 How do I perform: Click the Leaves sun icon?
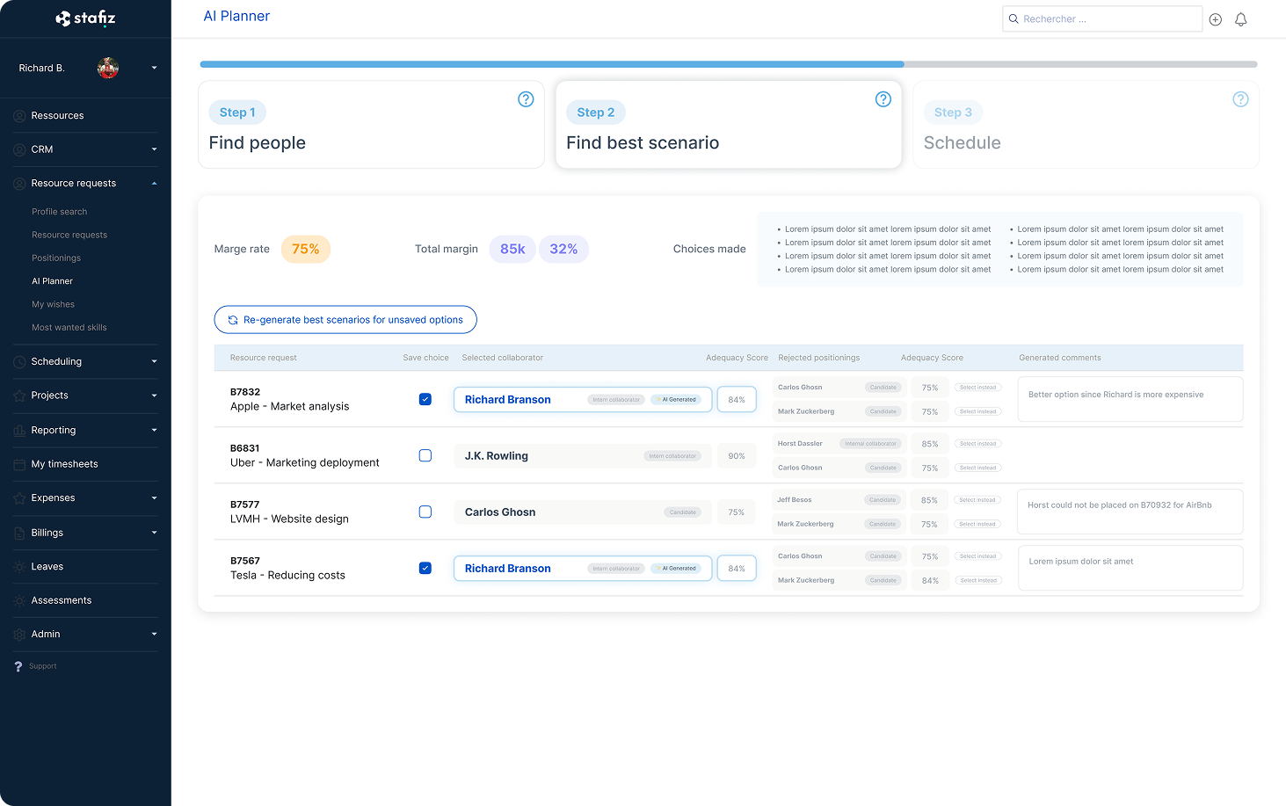19,567
